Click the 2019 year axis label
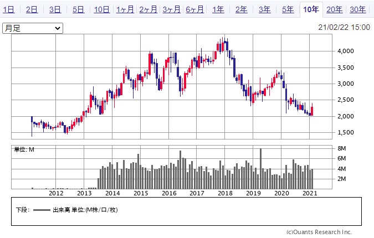Screen dimensions: 374x238 [253, 193]
